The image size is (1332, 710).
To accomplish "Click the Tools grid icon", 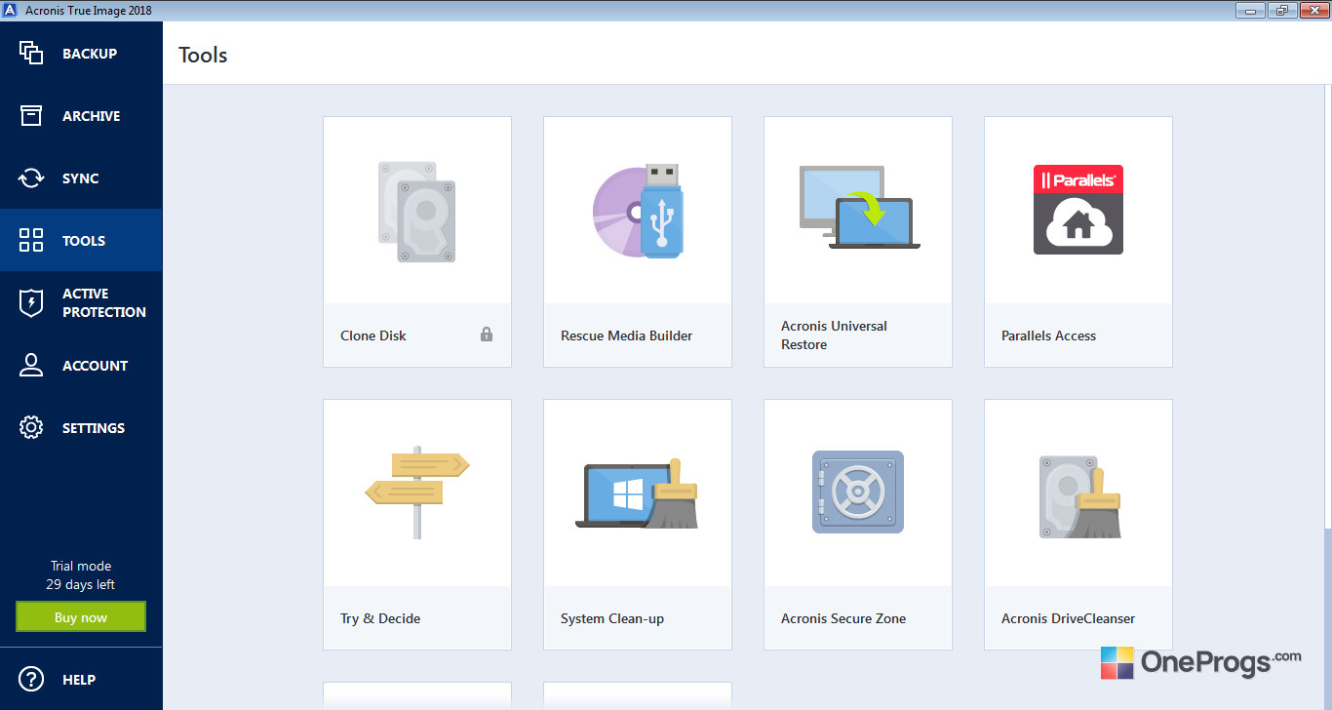I will point(31,240).
